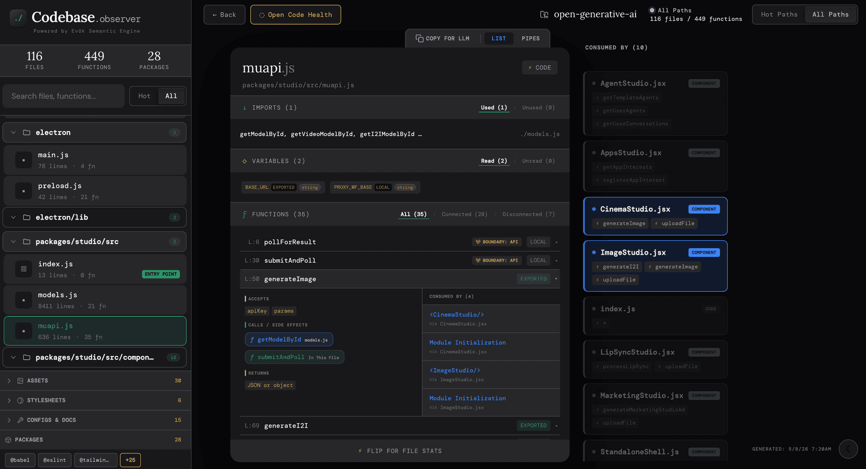The image size is (866, 469).
Task: Select All Paths view toggle
Action: coord(830,14)
